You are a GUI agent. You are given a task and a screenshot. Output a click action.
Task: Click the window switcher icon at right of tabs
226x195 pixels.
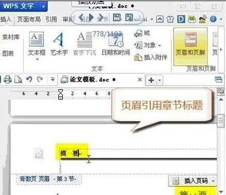(218, 79)
